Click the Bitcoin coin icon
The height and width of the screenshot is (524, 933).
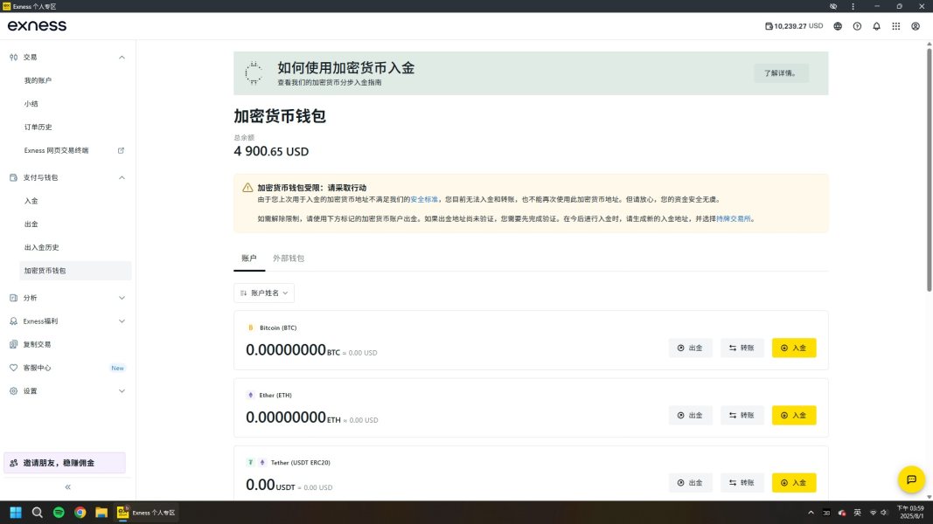(250, 327)
